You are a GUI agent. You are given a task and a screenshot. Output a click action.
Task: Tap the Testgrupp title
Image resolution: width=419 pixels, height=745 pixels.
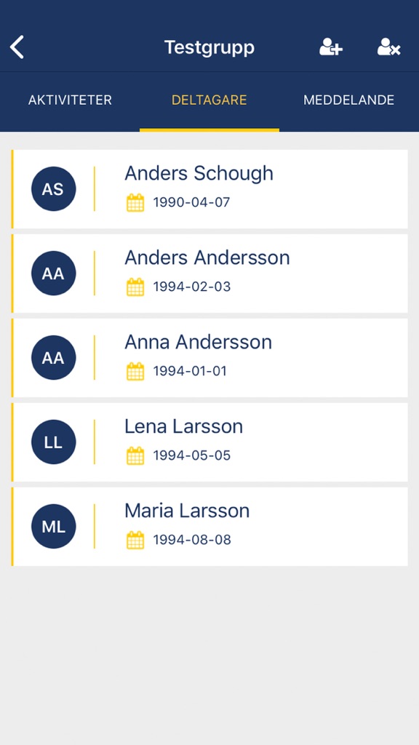pyautogui.click(x=209, y=47)
